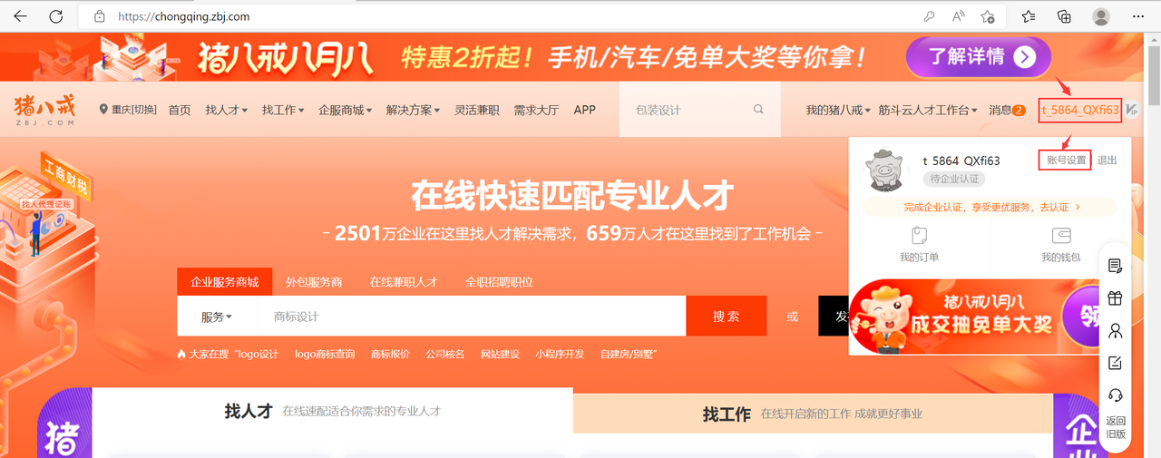1161x458 pixels.
Task: Select the 在线兼职人才 search tab
Action: [404, 282]
